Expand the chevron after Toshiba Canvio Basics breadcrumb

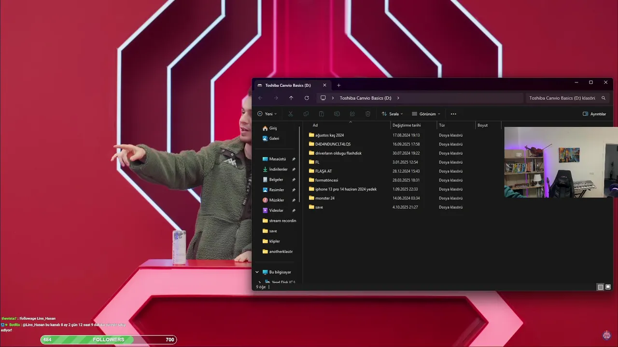tap(398, 98)
